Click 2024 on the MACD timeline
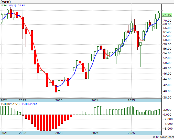This screenshot has height=139, width=174. pyautogui.click(x=95, y=133)
